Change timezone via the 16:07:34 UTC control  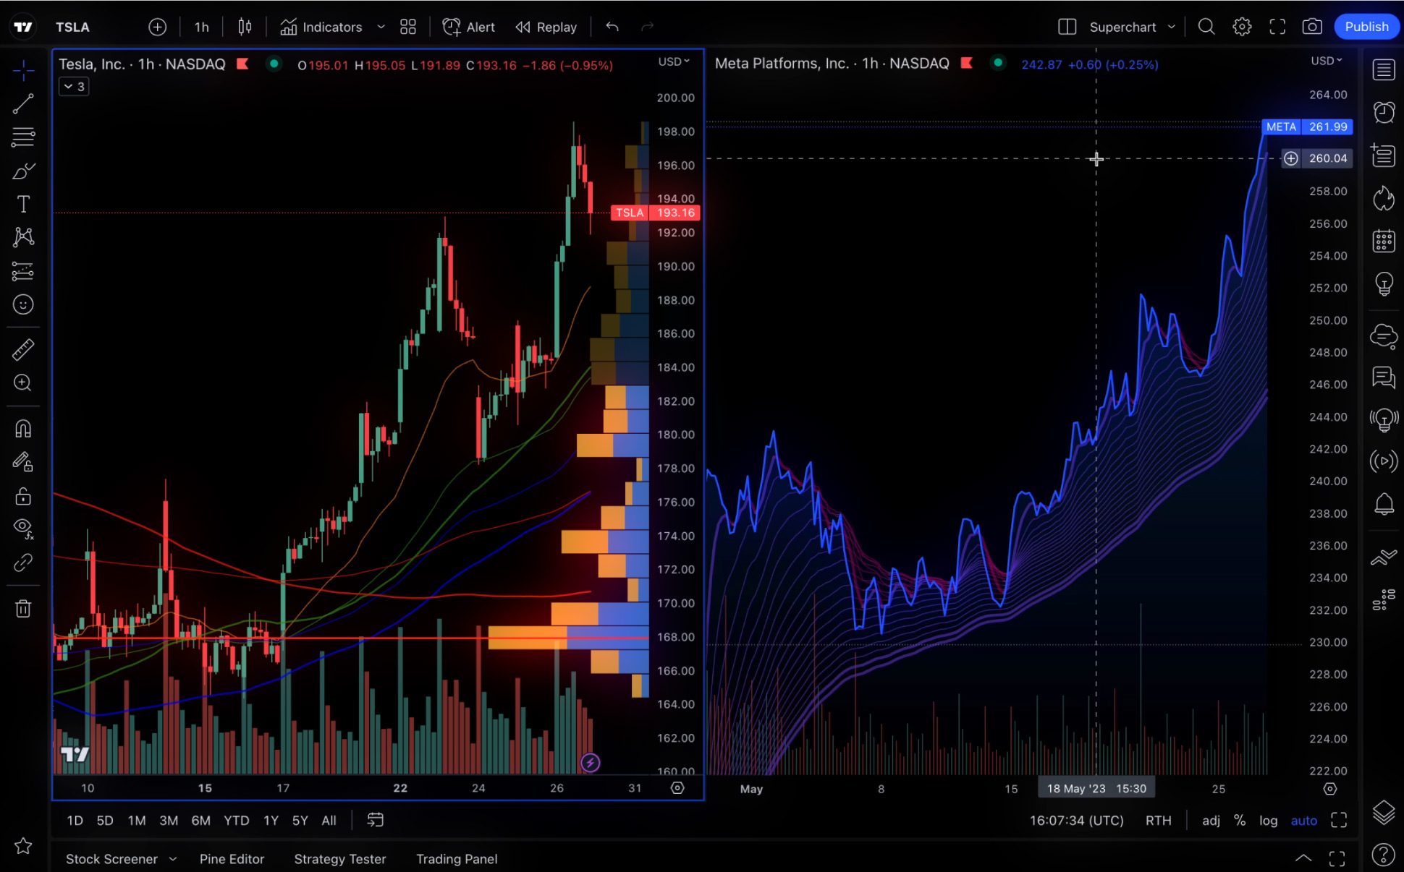pyautogui.click(x=1075, y=821)
